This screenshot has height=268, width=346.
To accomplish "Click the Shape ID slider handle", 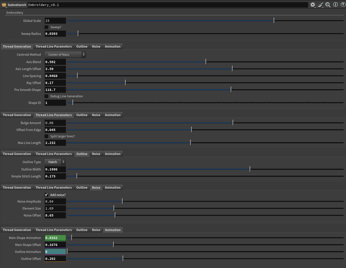I will coord(73,103).
